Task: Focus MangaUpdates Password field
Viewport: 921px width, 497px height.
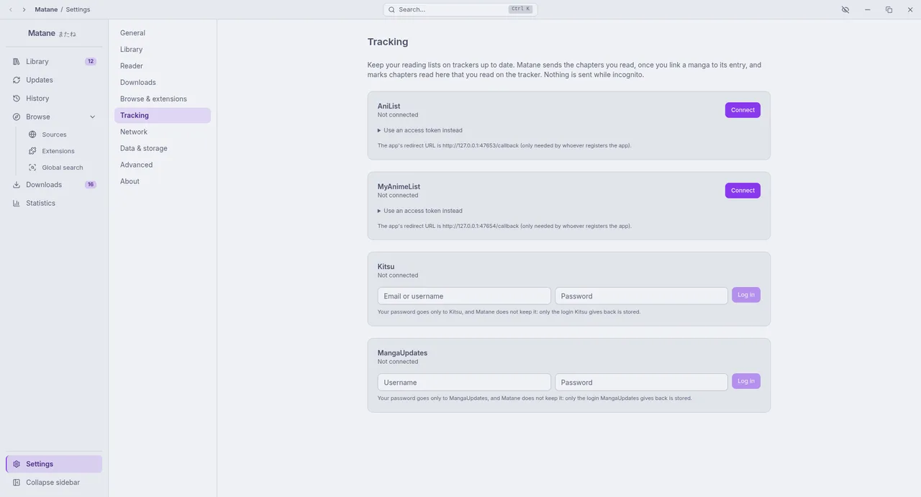Action: (641, 382)
